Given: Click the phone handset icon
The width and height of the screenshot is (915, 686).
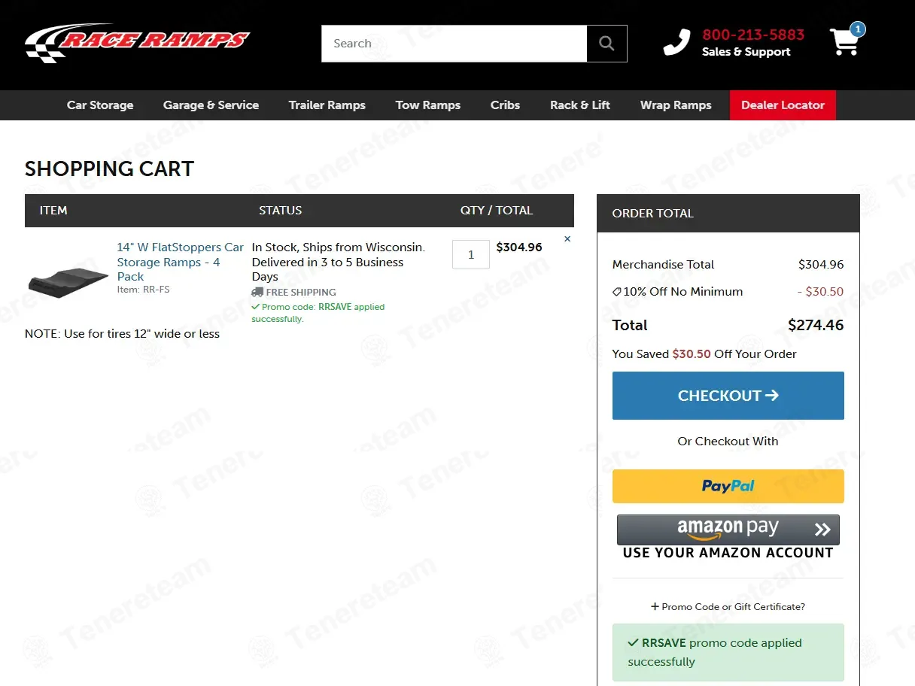Looking at the screenshot, I should point(676,43).
